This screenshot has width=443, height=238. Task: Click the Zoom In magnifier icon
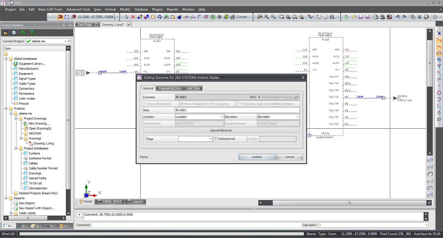coord(267,17)
